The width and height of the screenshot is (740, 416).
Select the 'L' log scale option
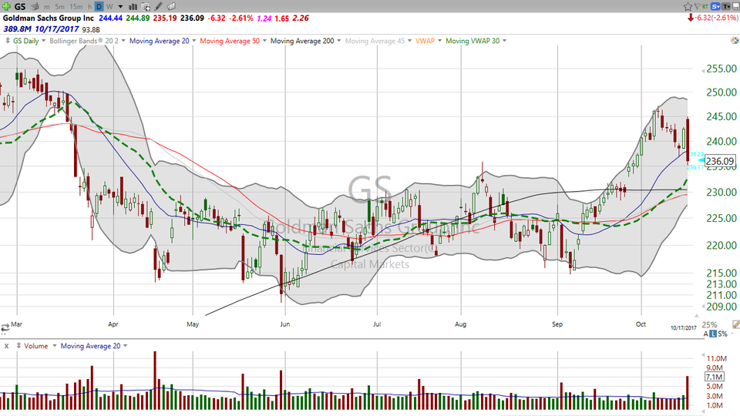coord(713,334)
